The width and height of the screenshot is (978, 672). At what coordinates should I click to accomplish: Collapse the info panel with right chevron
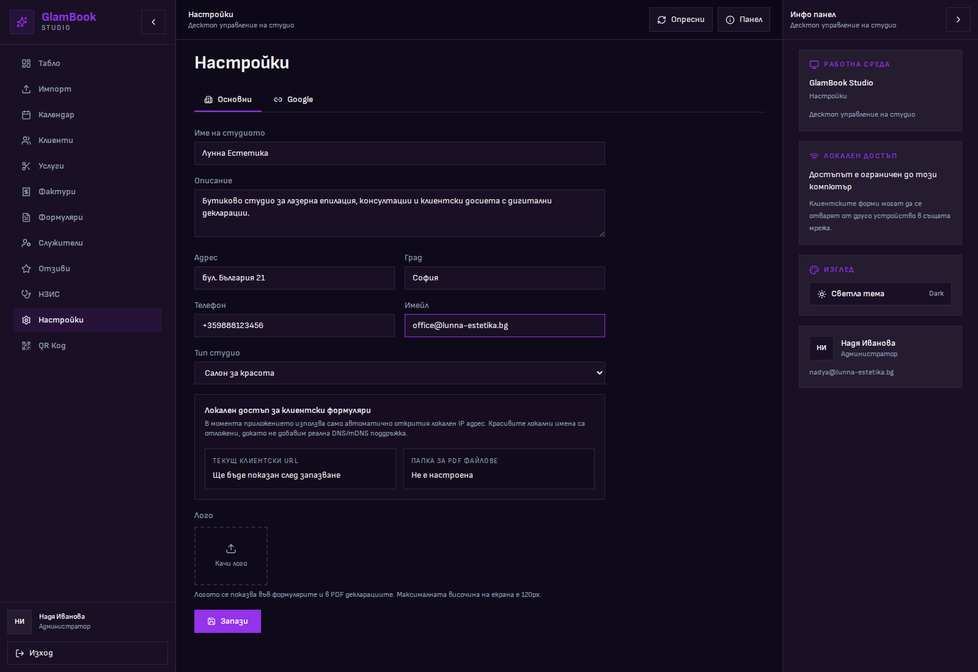click(958, 20)
